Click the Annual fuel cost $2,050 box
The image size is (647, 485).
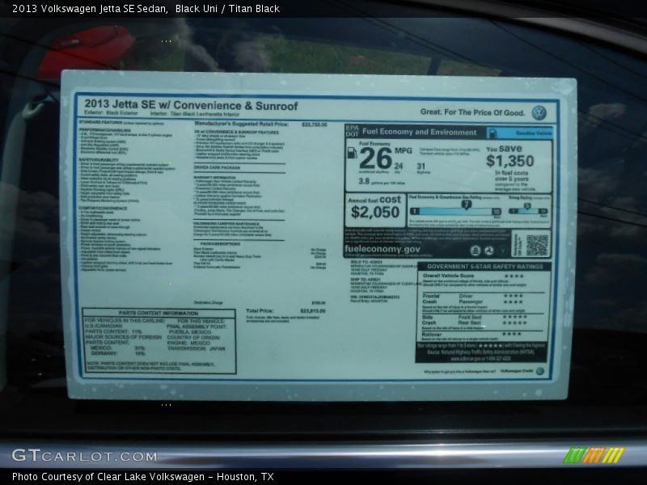pos(374,209)
